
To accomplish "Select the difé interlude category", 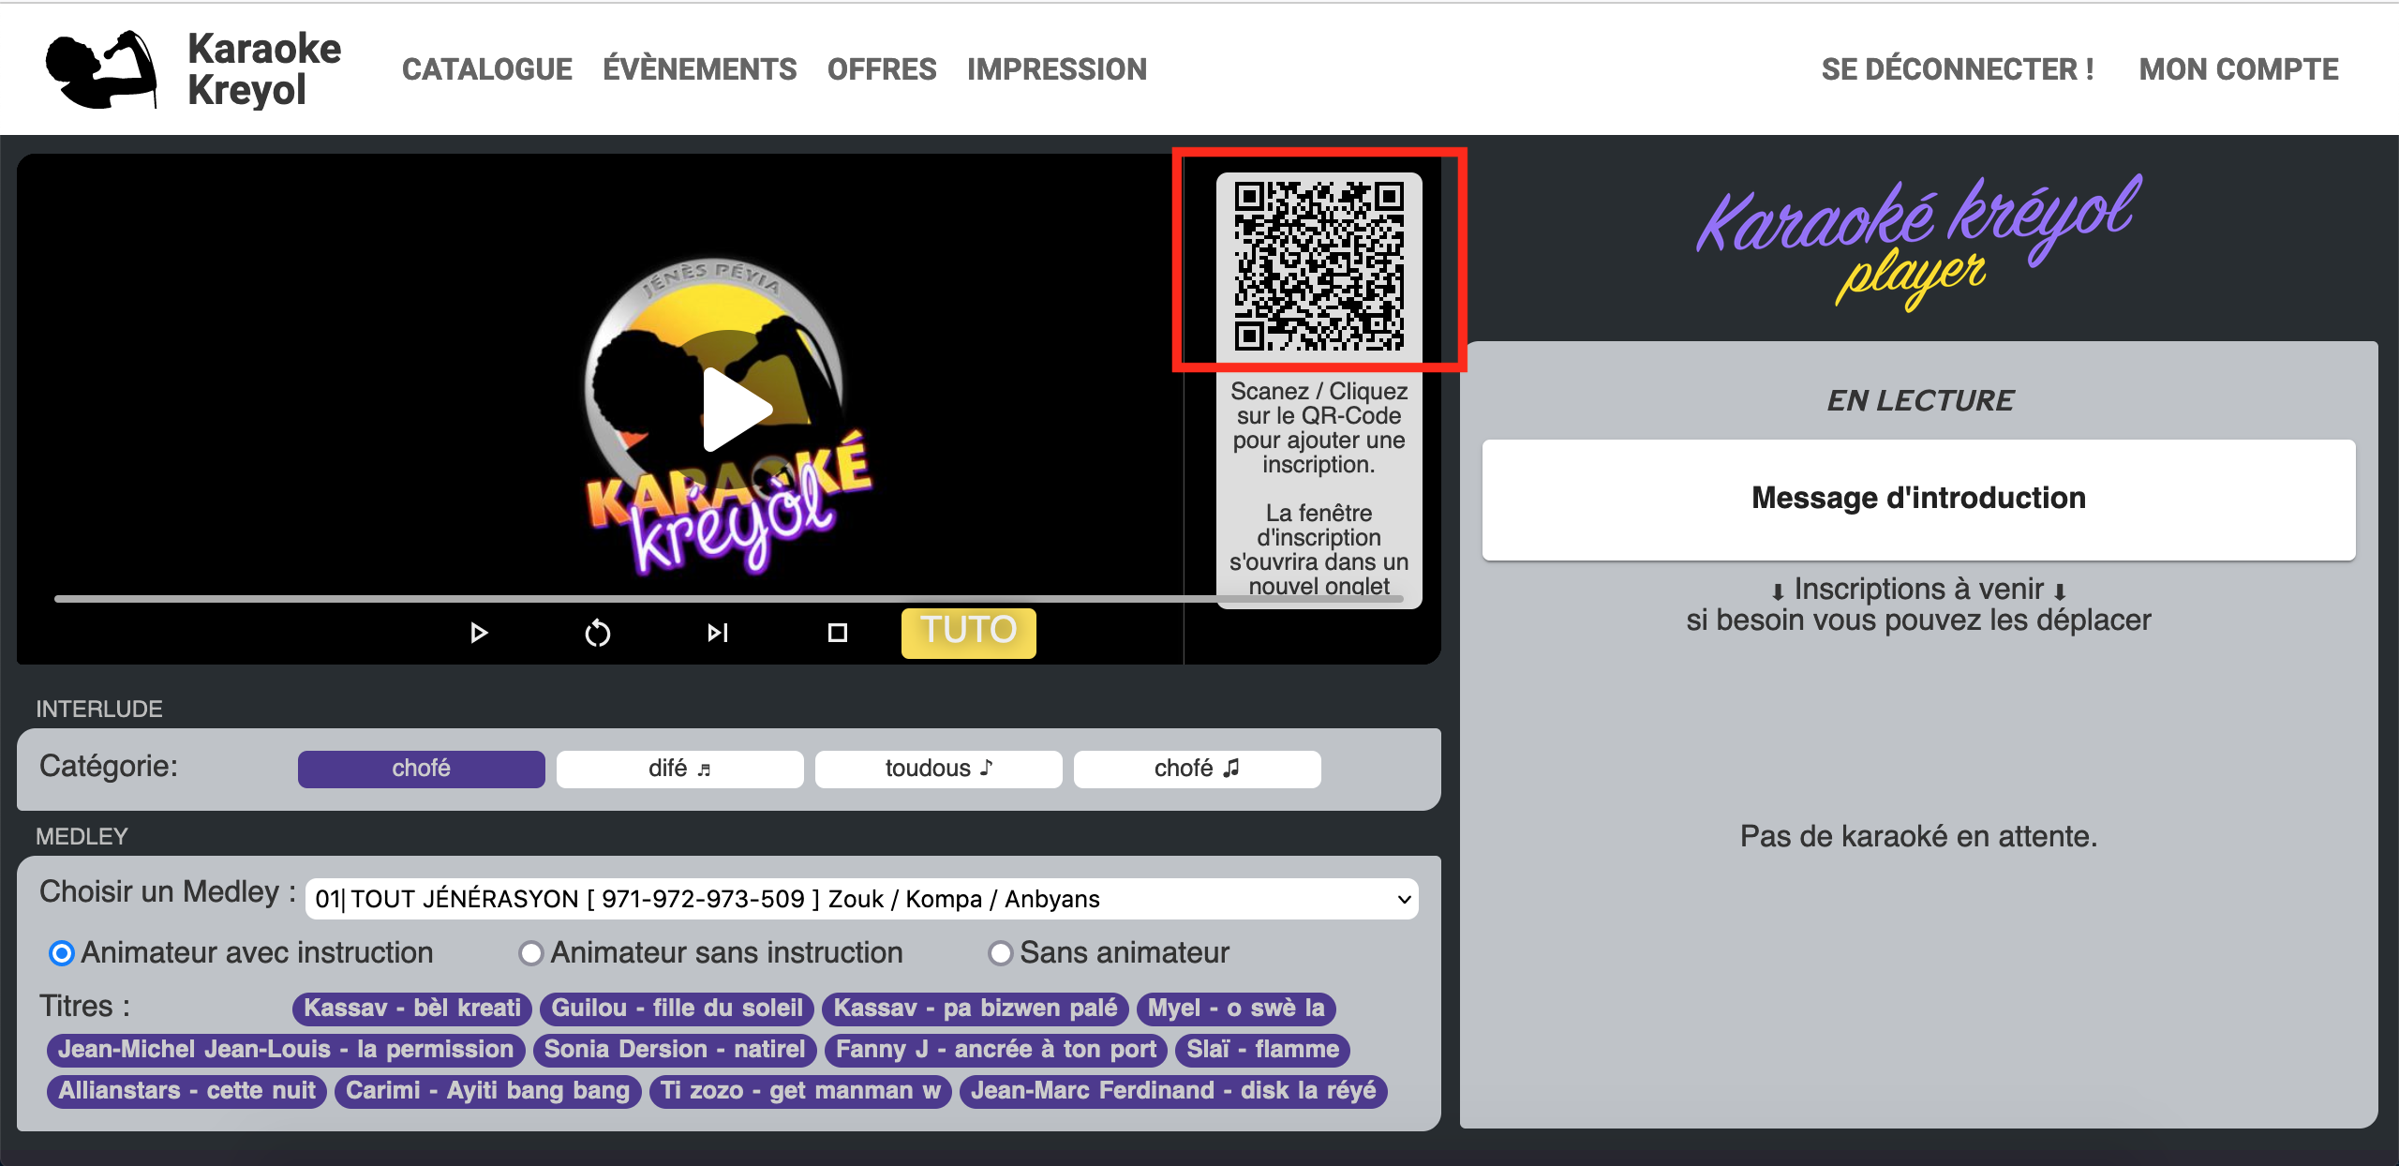I will point(680,769).
